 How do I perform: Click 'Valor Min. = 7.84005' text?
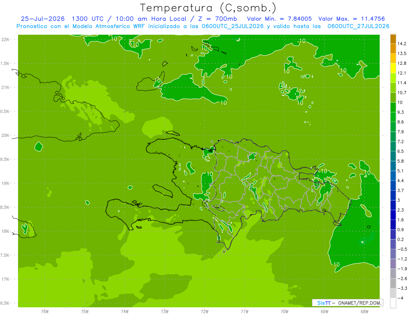(x=279, y=19)
